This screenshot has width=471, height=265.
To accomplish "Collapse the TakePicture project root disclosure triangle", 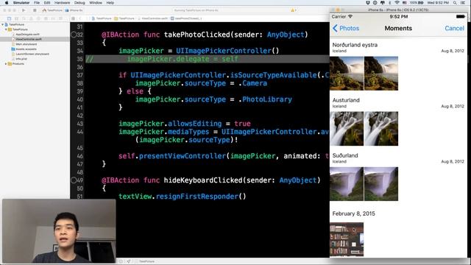I will (x=3, y=24).
